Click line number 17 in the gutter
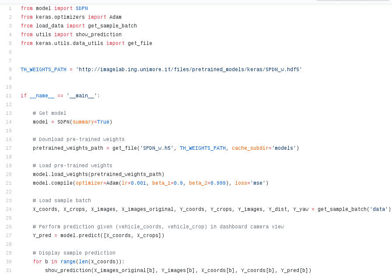392x276 pixels. [9, 148]
